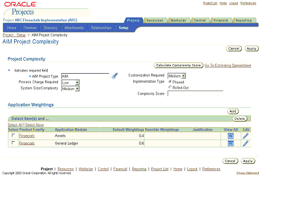Click in the Complexity Score field

[x=195, y=93]
